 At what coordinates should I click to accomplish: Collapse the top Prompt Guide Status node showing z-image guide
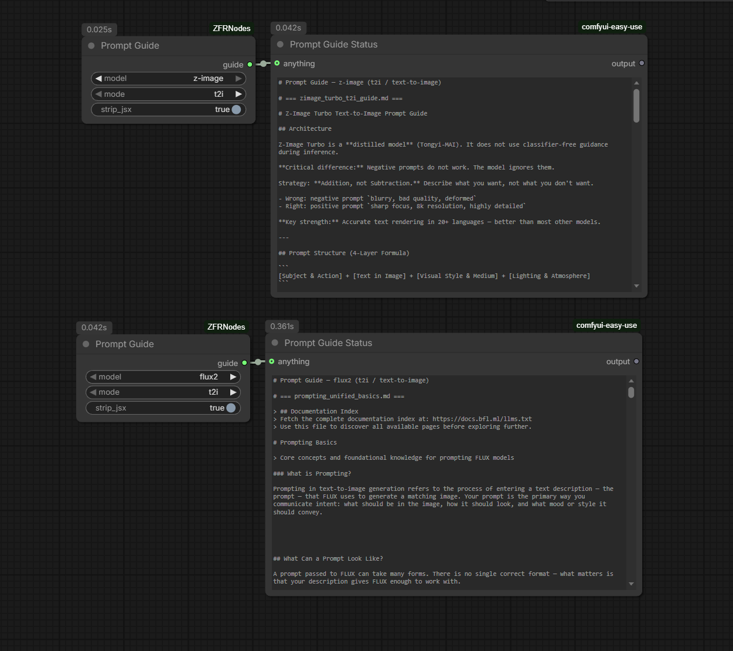280,45
